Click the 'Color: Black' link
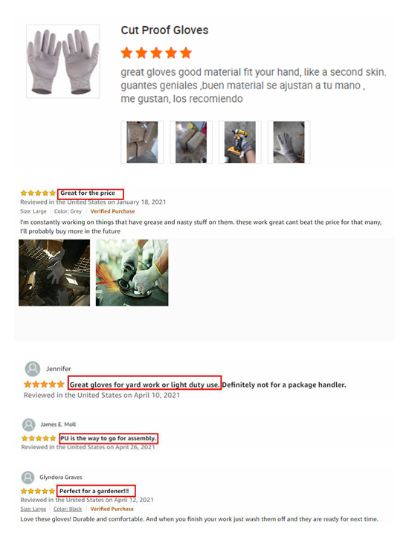The width and height of the screenshot is (409, 540). tap(68, 509)
